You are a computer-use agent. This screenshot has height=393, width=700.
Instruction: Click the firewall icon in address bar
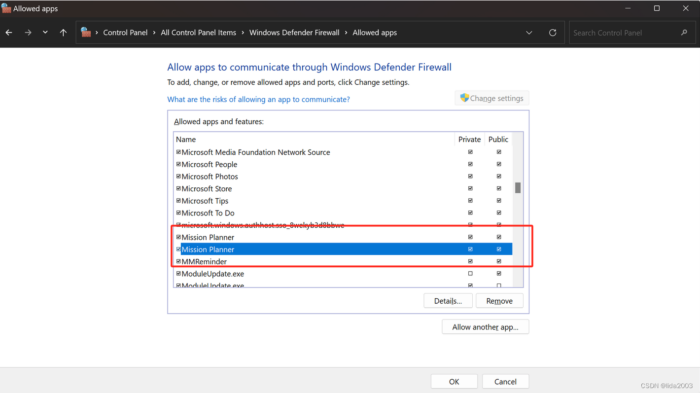click(x=86, y=33)
